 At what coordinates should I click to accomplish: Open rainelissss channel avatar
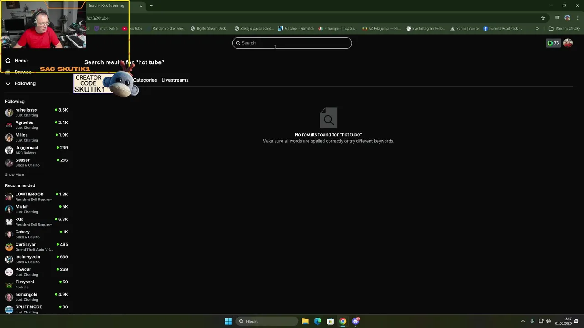click(9, 113)
